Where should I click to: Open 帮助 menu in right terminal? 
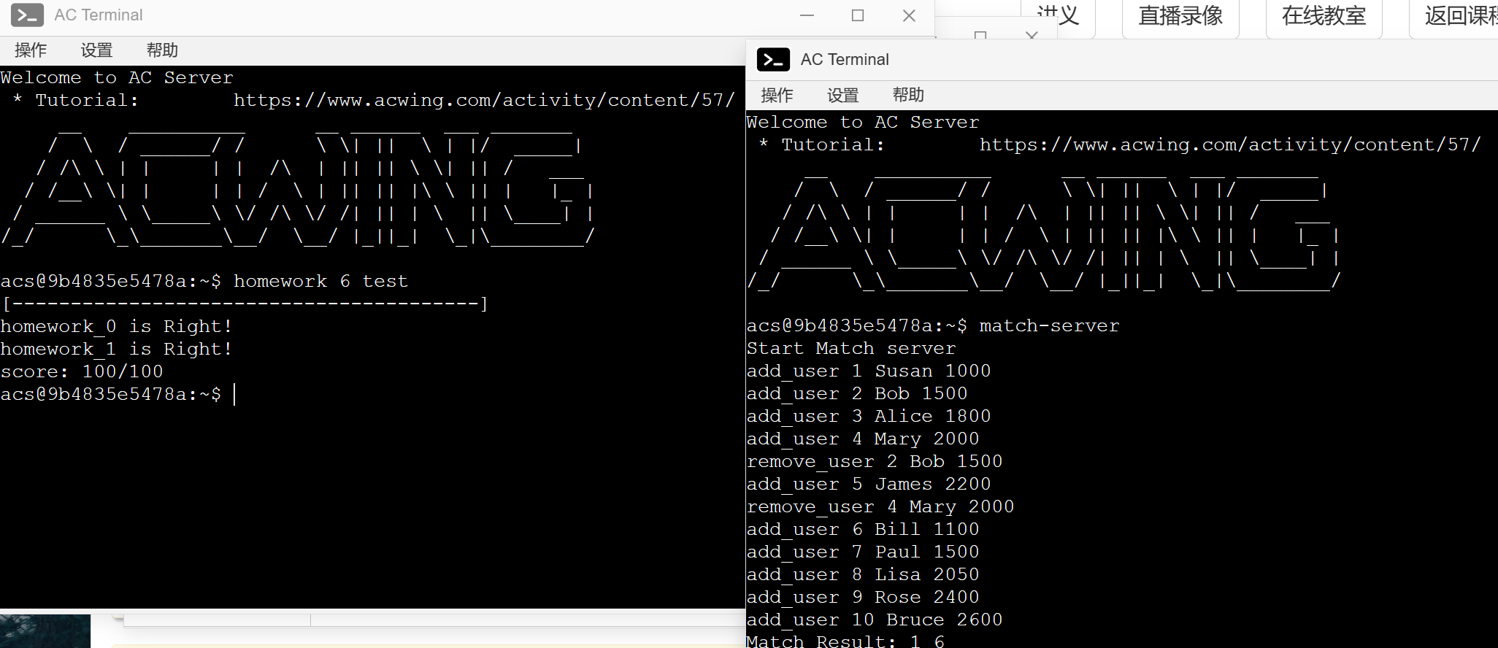[908, 95]
